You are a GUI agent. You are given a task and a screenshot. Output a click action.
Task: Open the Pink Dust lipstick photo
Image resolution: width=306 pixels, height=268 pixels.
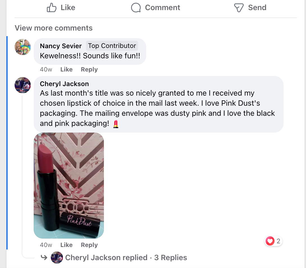pyautogui.click(x=69, y=186)
